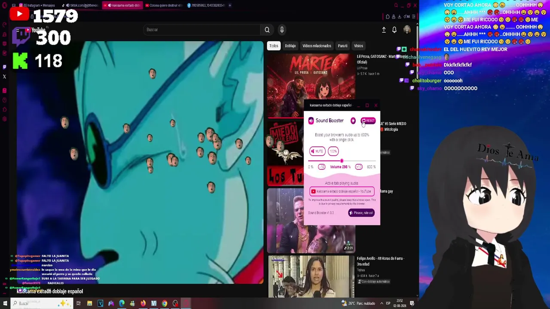Open the Windows notification center icon
This screenshot has width=550, height=309.
(412, 303)
